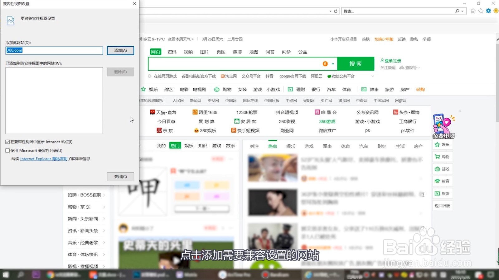
Task: Toggle 使用 Microsoft 兼容性列表 checkbox
Action: click(x=7, y=150)
